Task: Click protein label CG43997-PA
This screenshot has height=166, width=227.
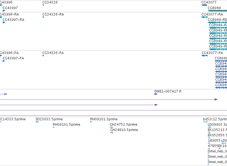Action: point(13,58)
